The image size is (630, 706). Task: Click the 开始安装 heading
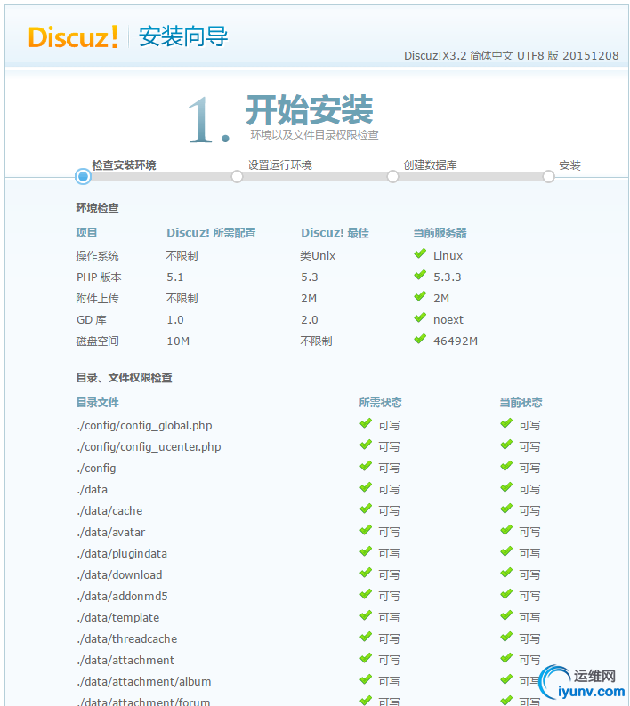click(x=309, y=110)
